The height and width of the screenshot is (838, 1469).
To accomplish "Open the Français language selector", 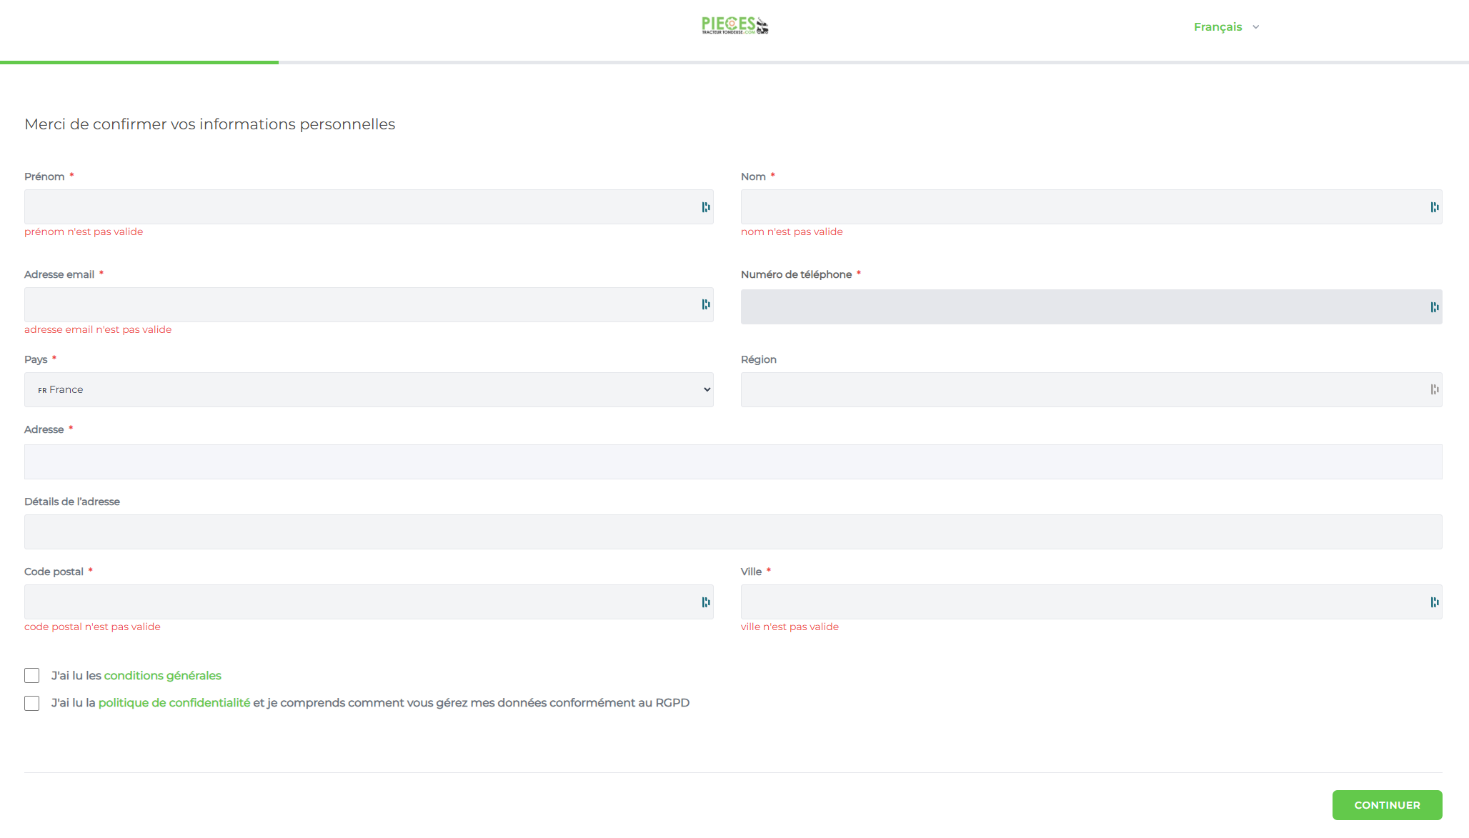I will coord(1226,27).
